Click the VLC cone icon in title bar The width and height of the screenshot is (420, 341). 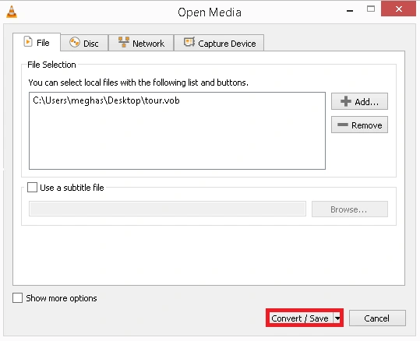12,12
